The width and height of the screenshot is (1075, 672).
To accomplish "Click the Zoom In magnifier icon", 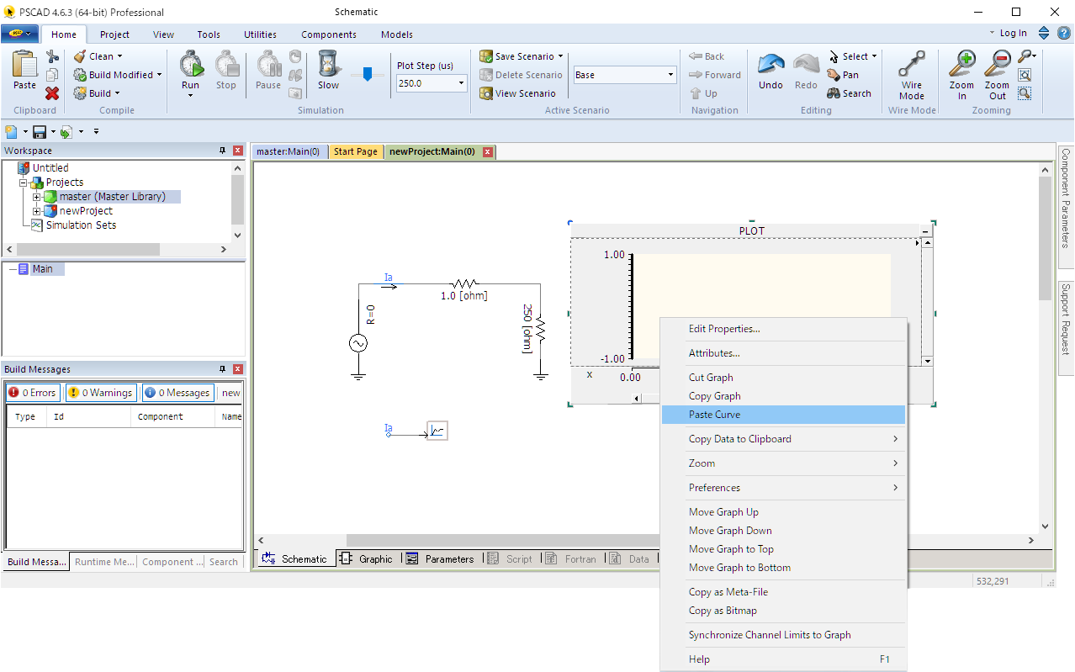I will (961, 65).
